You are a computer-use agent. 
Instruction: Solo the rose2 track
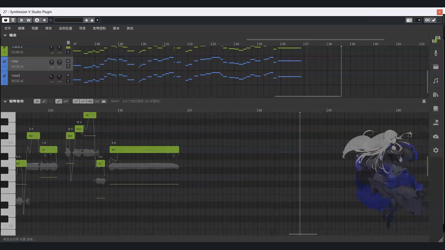(68, 81)
